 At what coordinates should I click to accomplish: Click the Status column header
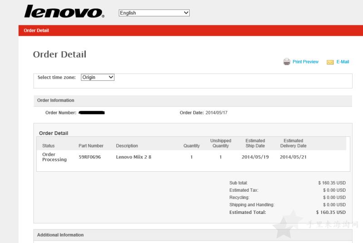[x=49, y=146]
